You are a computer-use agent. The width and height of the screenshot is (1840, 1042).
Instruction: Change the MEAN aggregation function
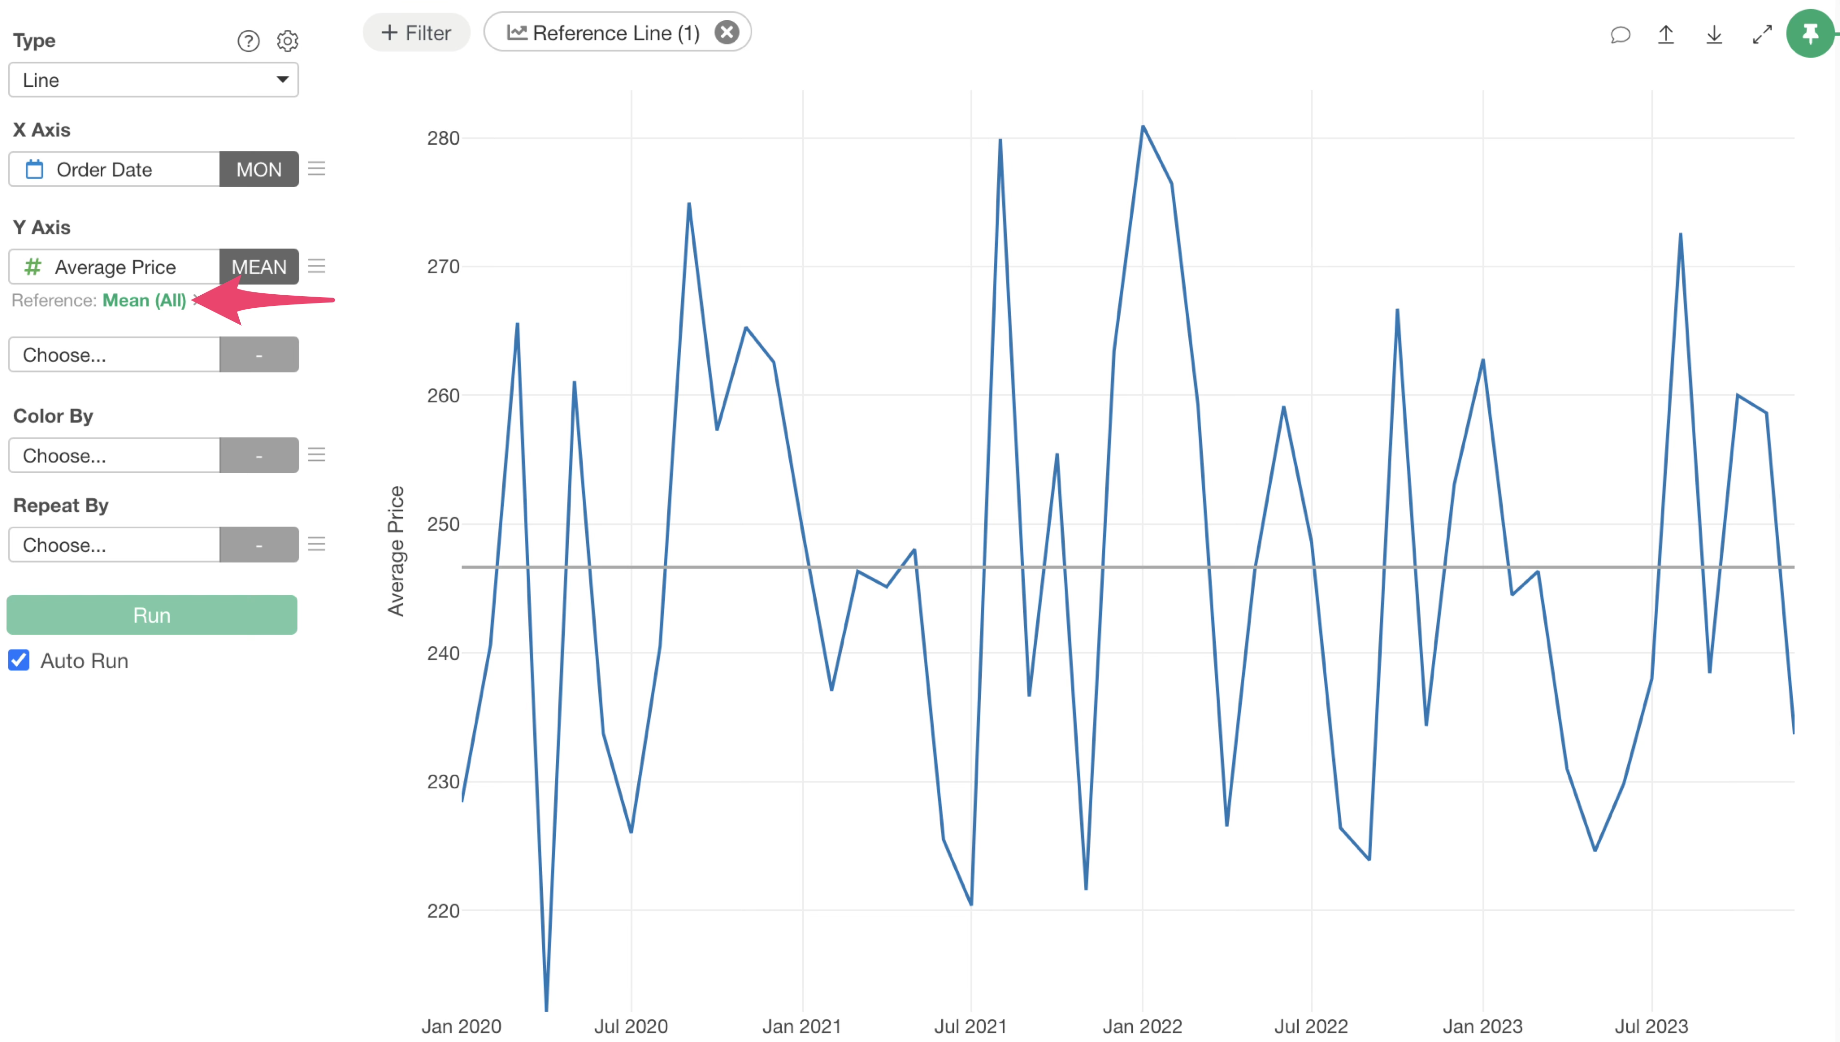(259, 267)
